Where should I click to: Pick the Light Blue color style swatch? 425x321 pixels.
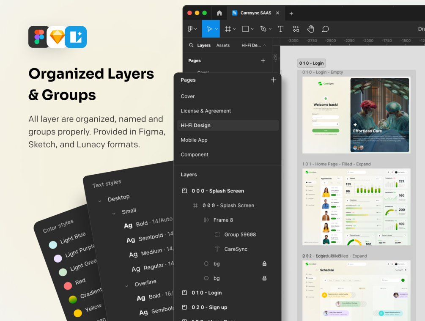pos(53,245)
